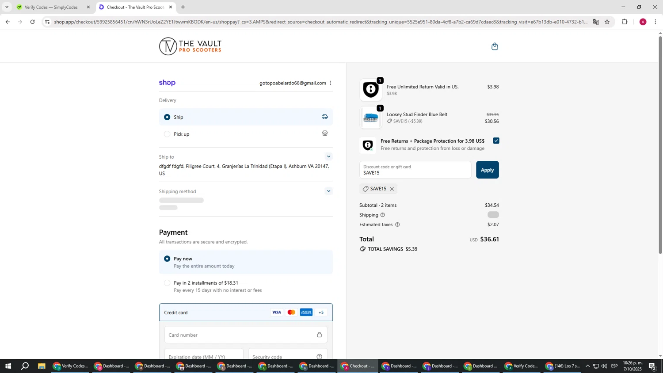Click the tag icon on the SAVE15 chip
The width and height of the screenshot is (663, 373).
pos(366,189)
